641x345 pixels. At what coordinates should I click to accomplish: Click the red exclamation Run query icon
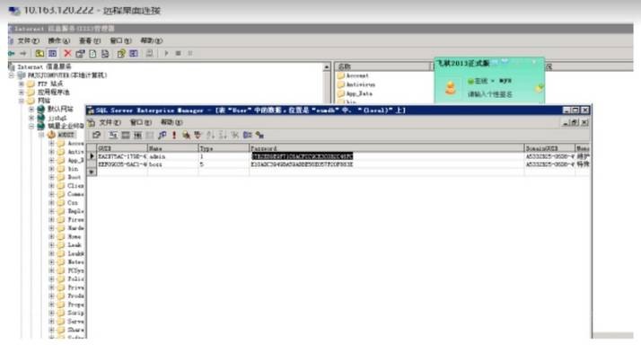[174, 135]
